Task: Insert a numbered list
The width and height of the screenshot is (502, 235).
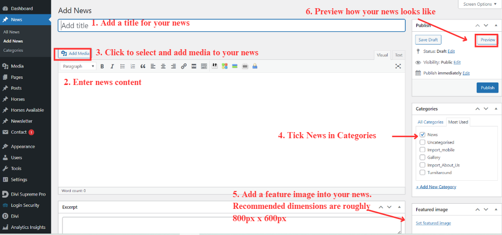Action: click(x=132, y=67)
